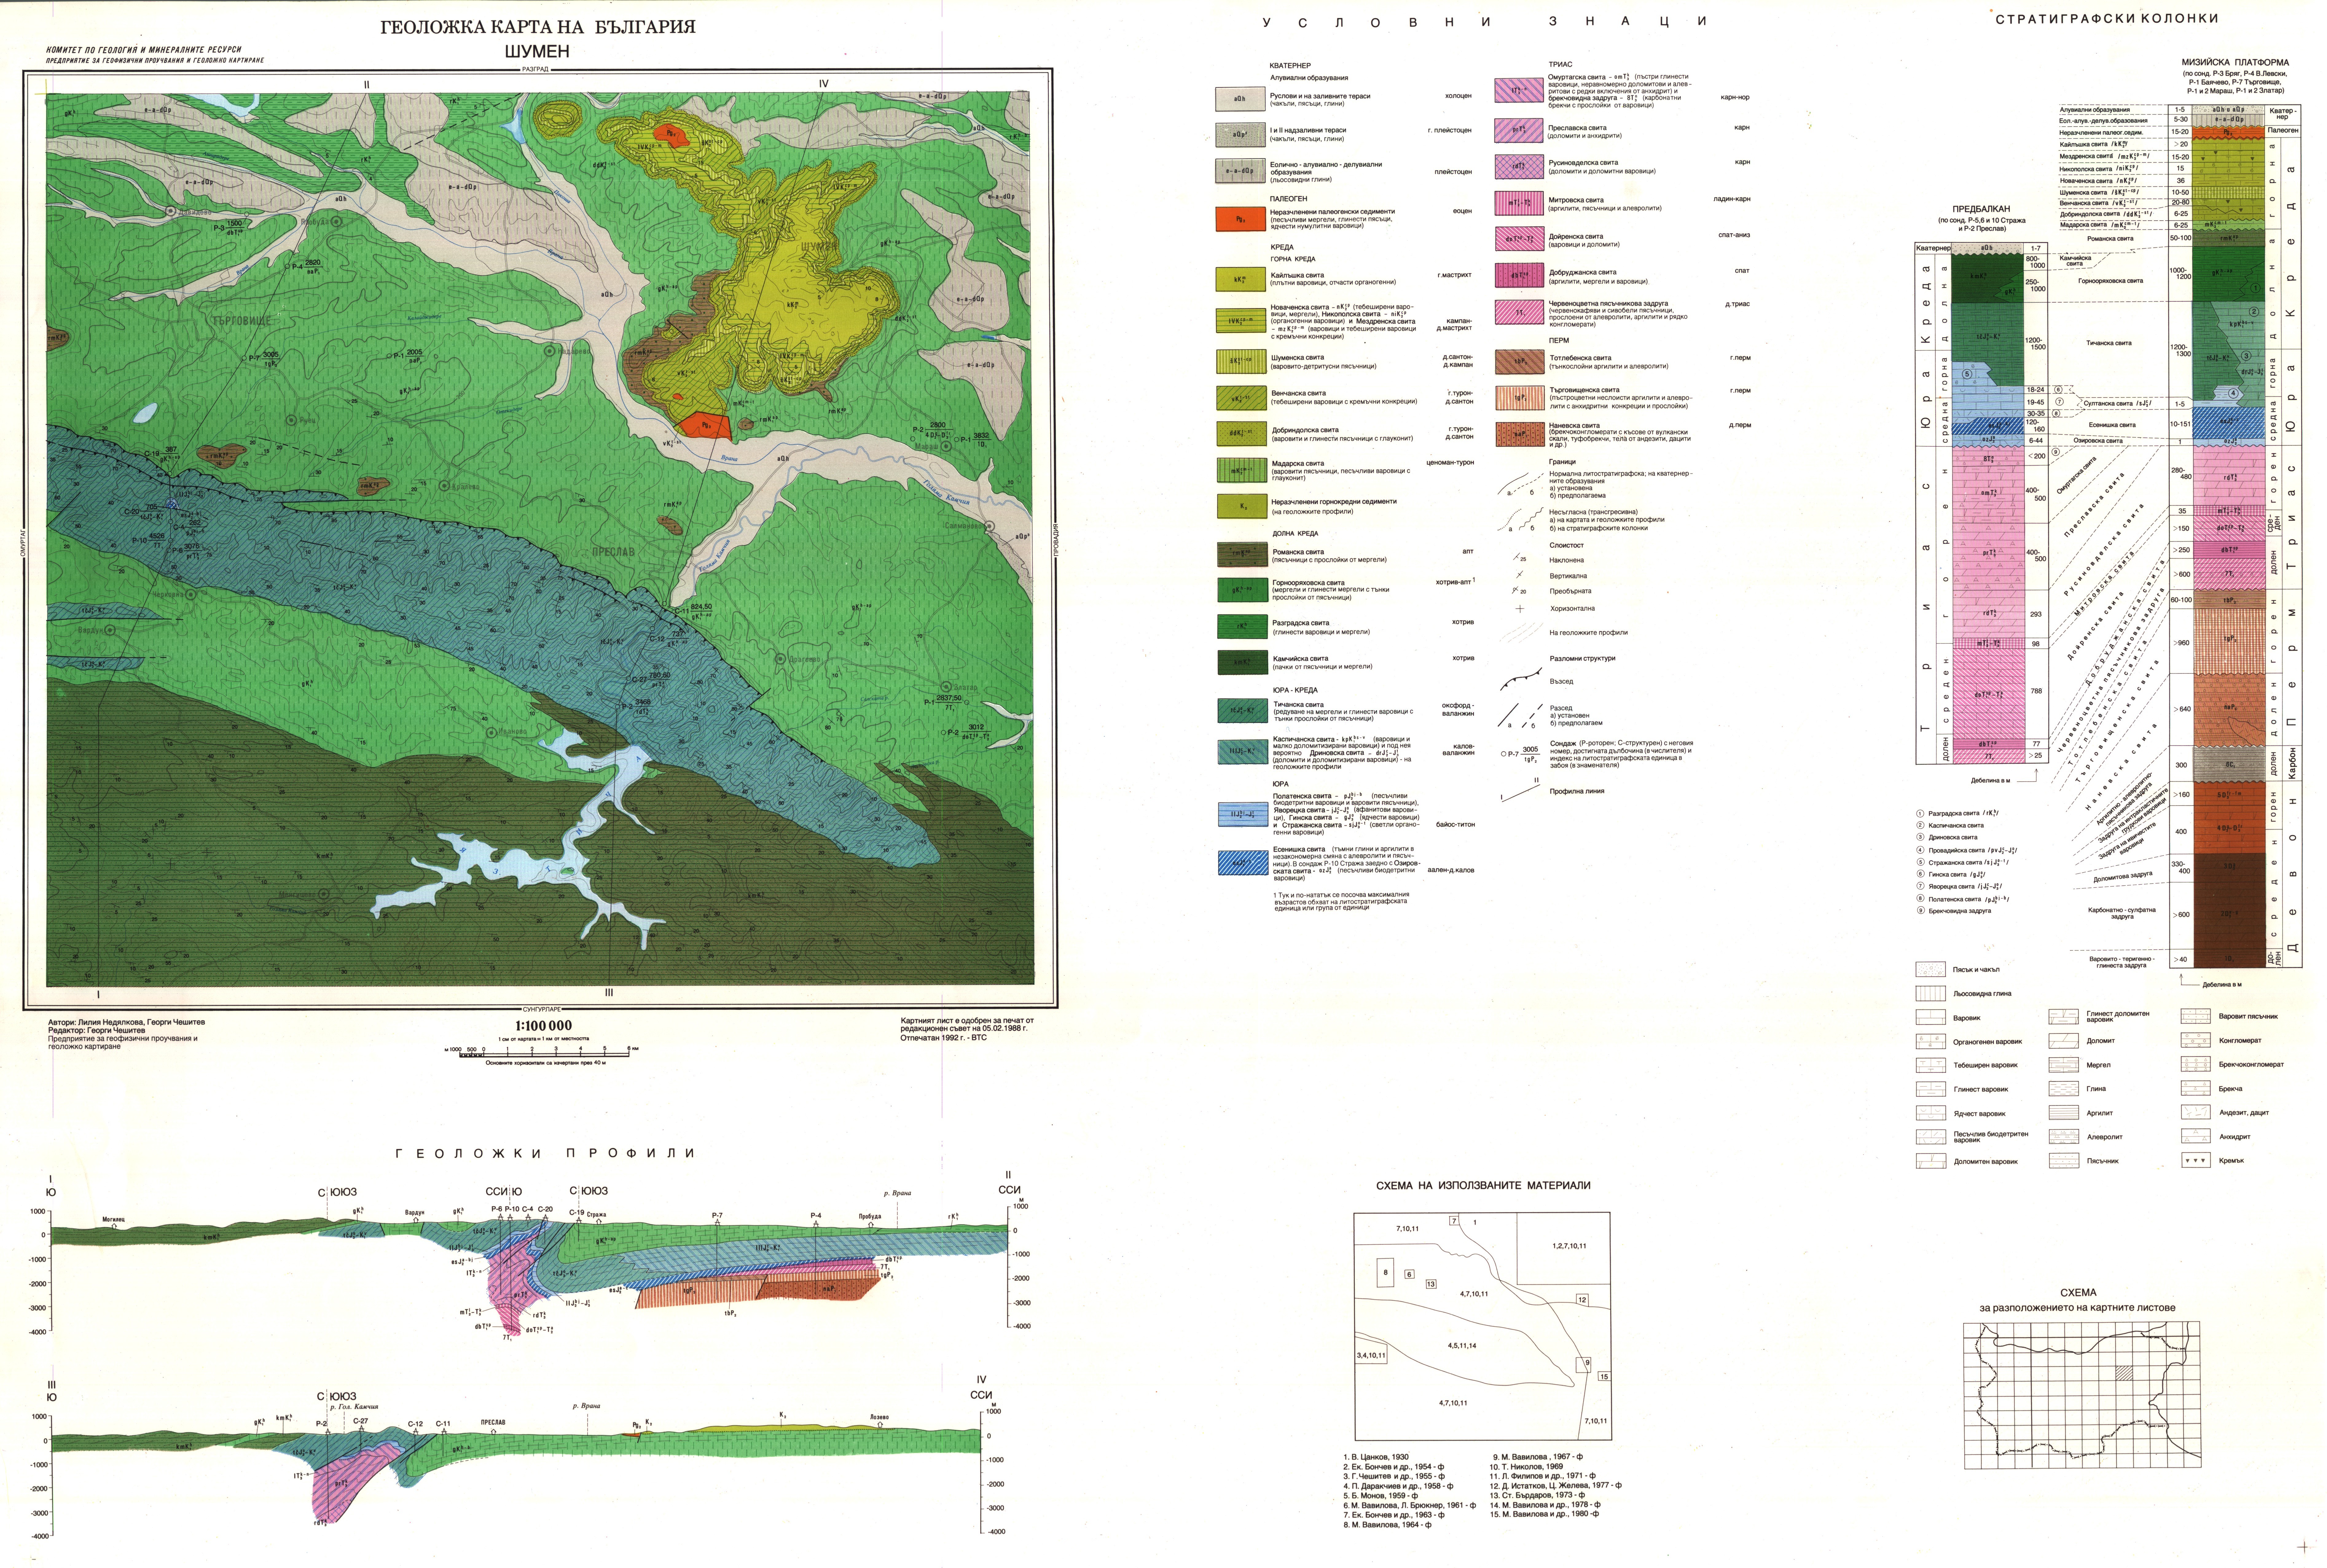Click the map sheet index scheme

coord(2082,1395)
